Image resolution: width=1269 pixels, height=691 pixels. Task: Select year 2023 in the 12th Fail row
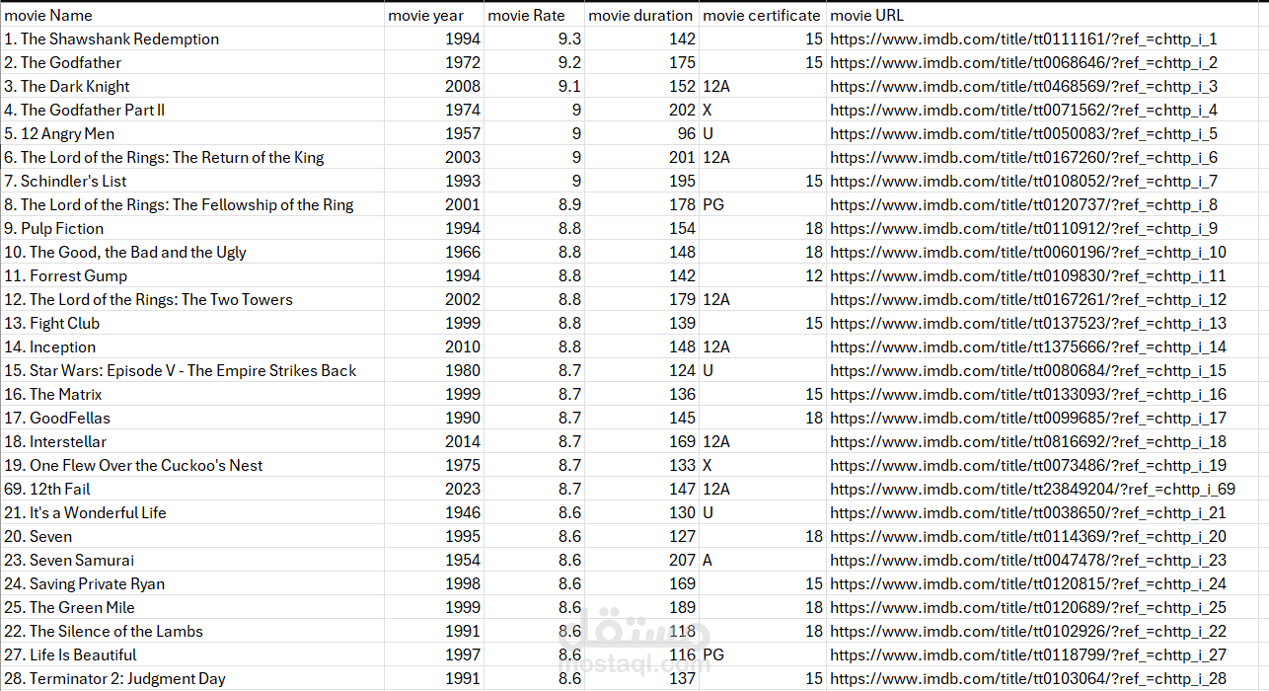(x=434, y=489)
